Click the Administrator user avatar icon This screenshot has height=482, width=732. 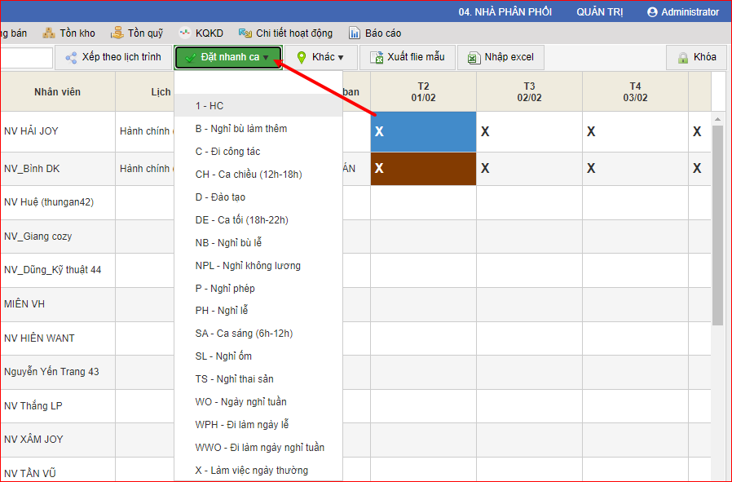pyautogui.click(x=652, y=12)
